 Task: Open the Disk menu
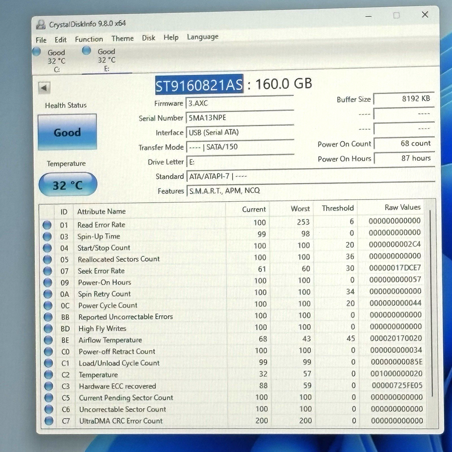148,38
